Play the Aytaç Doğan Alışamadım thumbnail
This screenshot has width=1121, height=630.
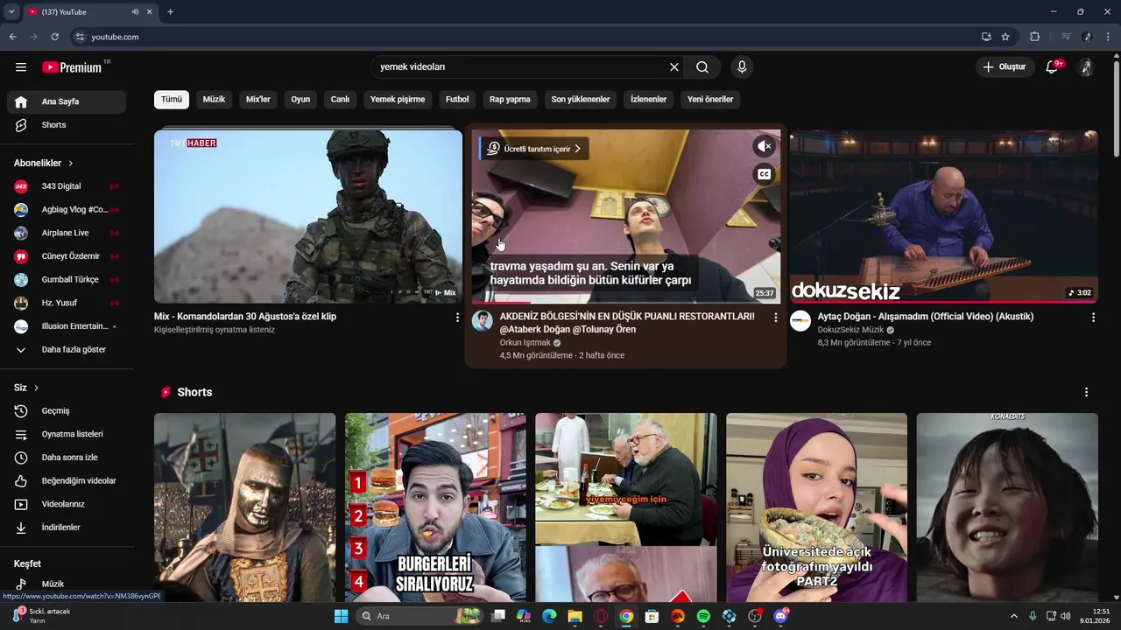943,216
